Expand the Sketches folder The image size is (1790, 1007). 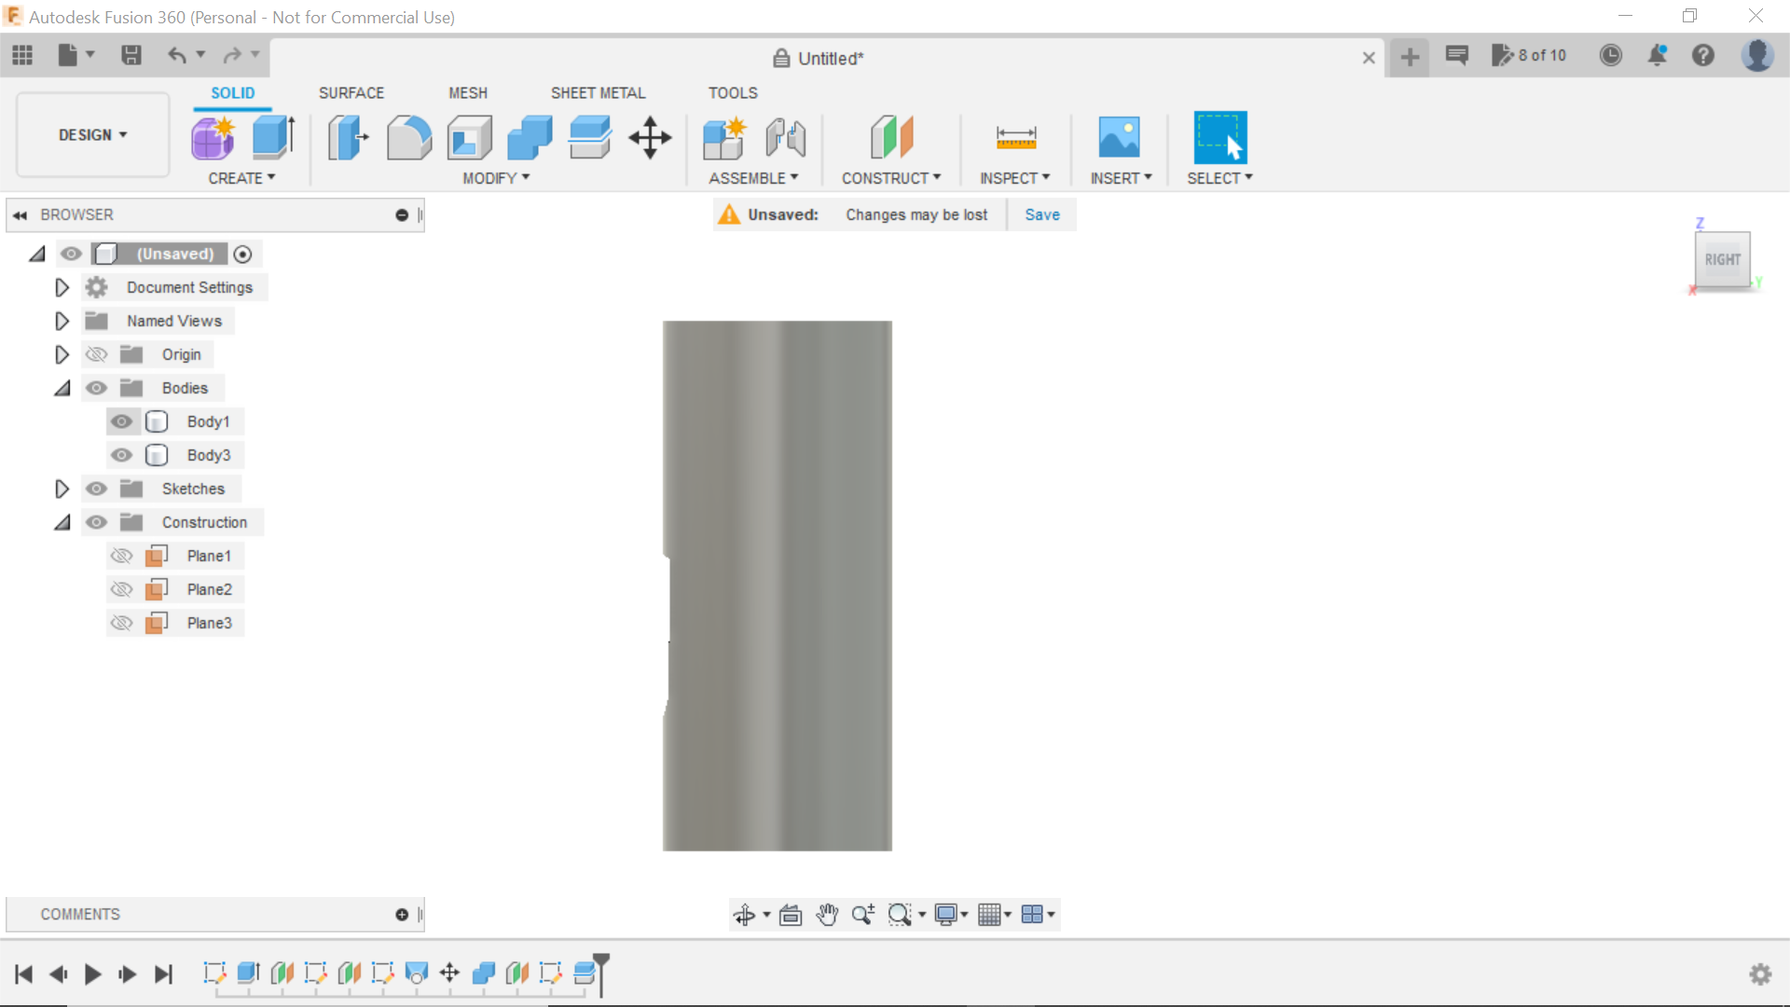pos(62,489)
